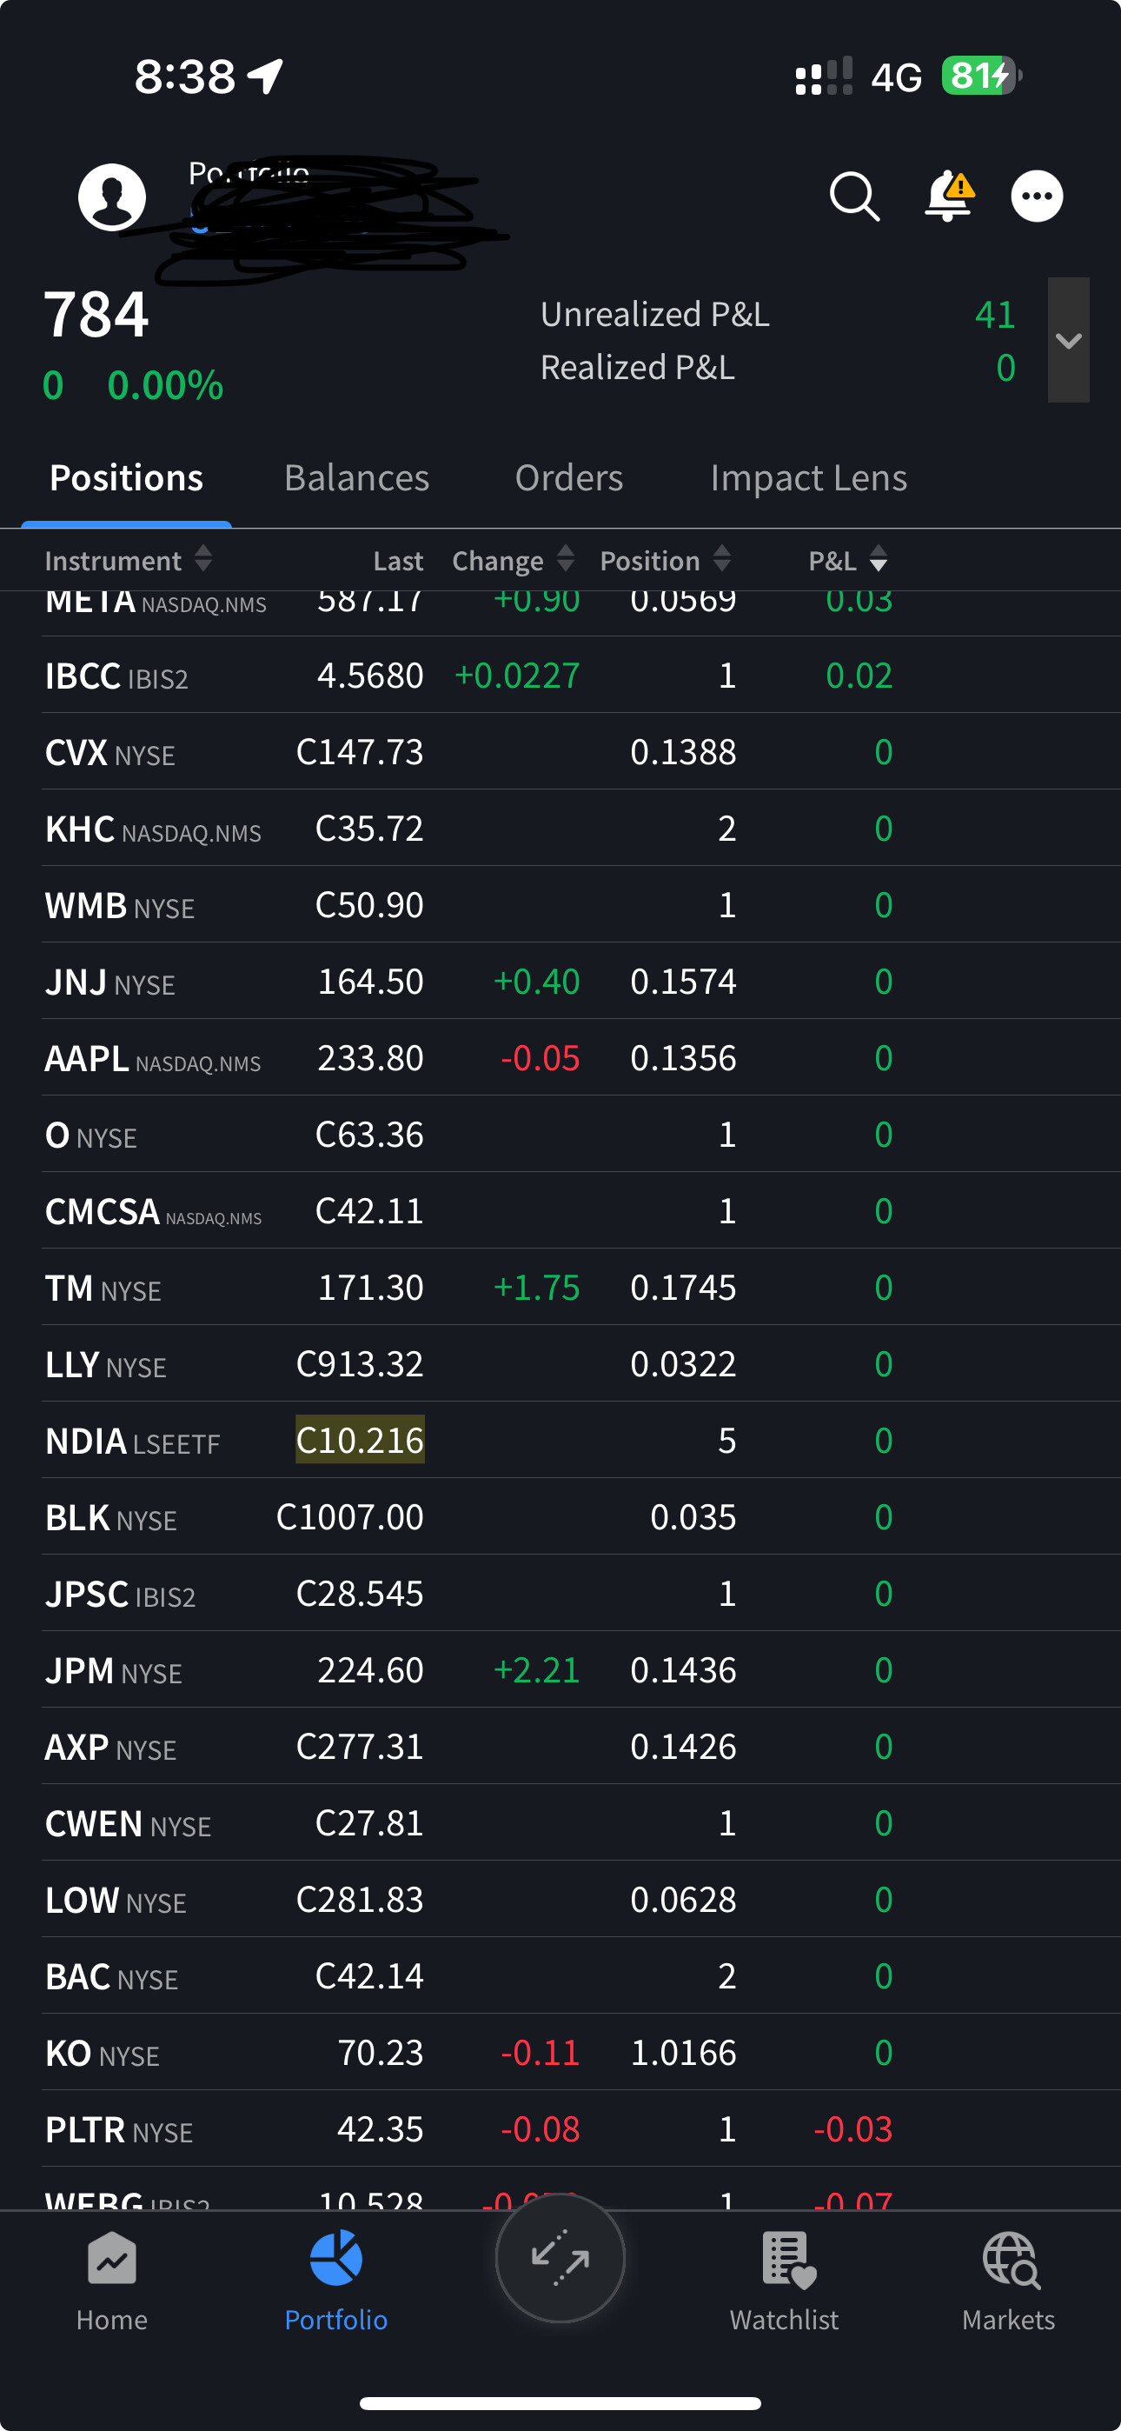This screenshot has width=1121, height=2431.
Task: Switch to the Balances tab
Action: (356, 478)
